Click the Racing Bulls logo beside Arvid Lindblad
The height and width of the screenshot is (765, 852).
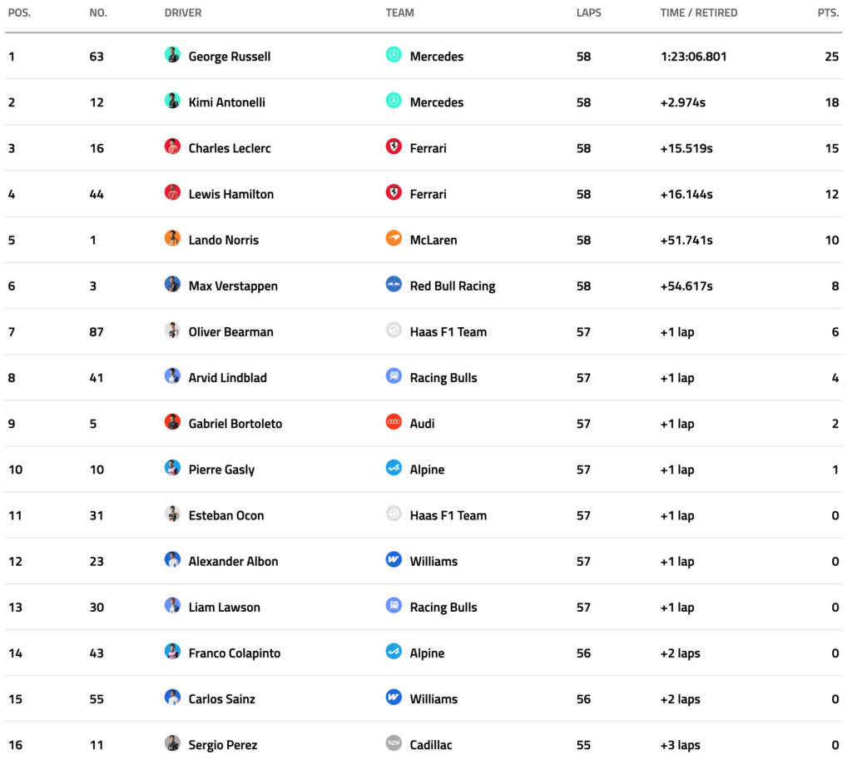[394, 377]
